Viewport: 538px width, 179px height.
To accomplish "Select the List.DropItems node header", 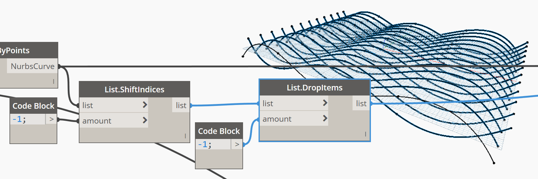I will (315, 88).
